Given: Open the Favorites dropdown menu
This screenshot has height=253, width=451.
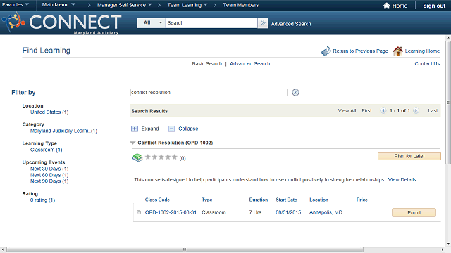Looking at the screenshot, I should pyautogui.click(x=16, y=5).
